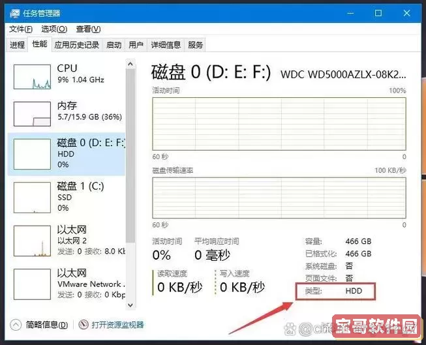Open the 查看(V) menu
The height and width of the screenshot is (345, 426).
[x=88, y=29]
